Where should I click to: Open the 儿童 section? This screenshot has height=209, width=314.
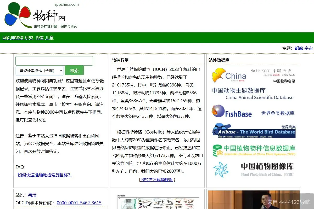pos(50,38)
